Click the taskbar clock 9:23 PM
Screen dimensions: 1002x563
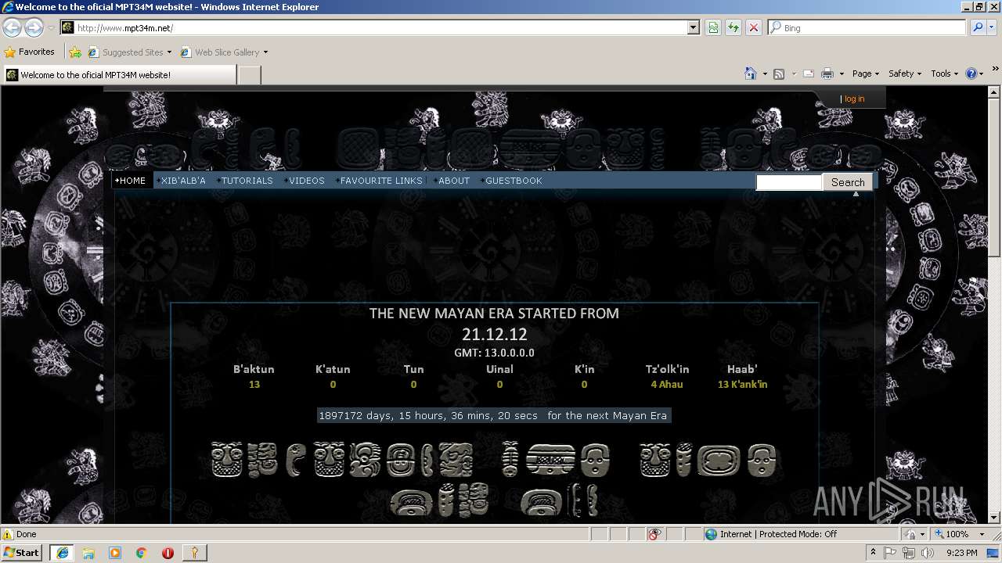[x=961, y=553]
